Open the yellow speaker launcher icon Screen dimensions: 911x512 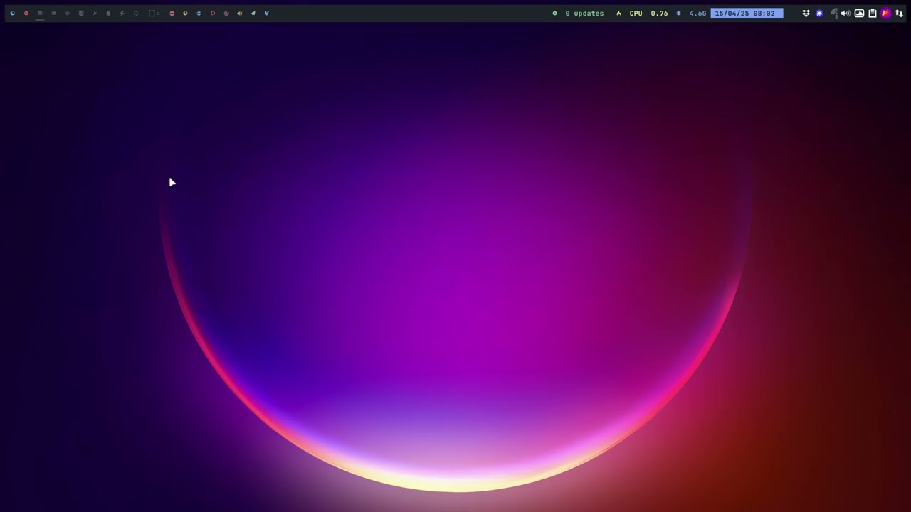239,14
